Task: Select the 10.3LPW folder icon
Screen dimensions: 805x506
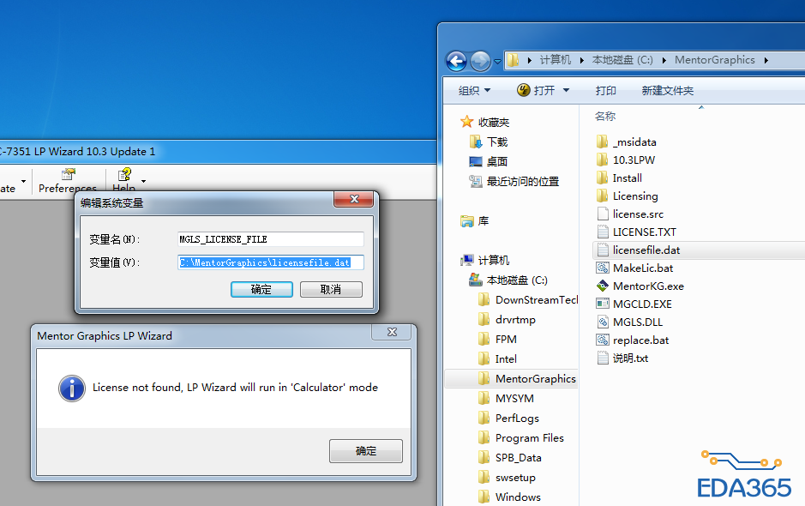Action: pos(602,160)
